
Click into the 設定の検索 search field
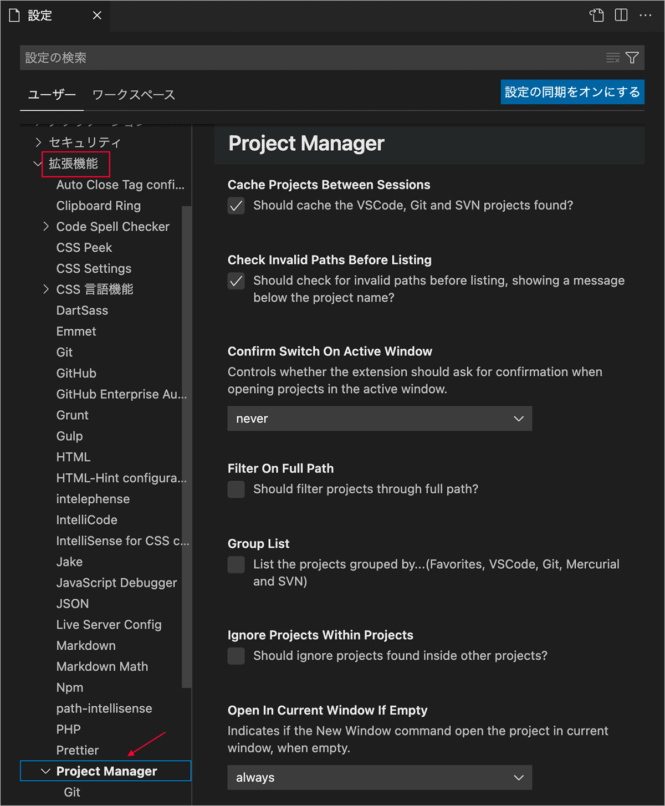(x=310, y=58)
